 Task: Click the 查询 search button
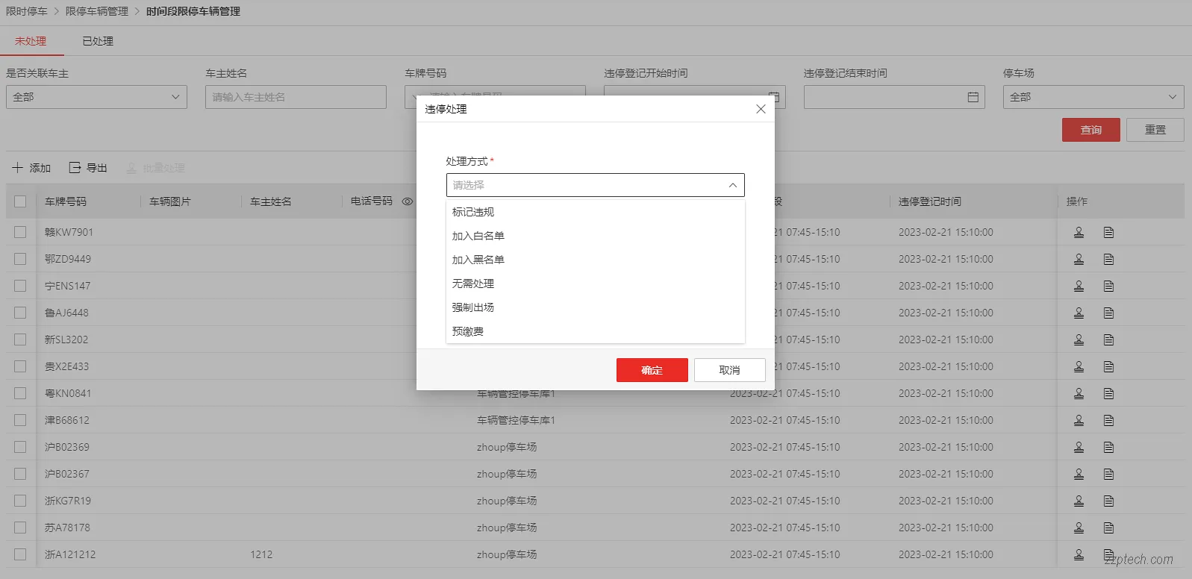(x=1090, y=130)
